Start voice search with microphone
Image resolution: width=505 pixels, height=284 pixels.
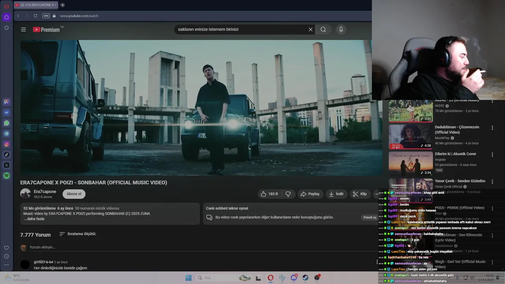[341, 29]
